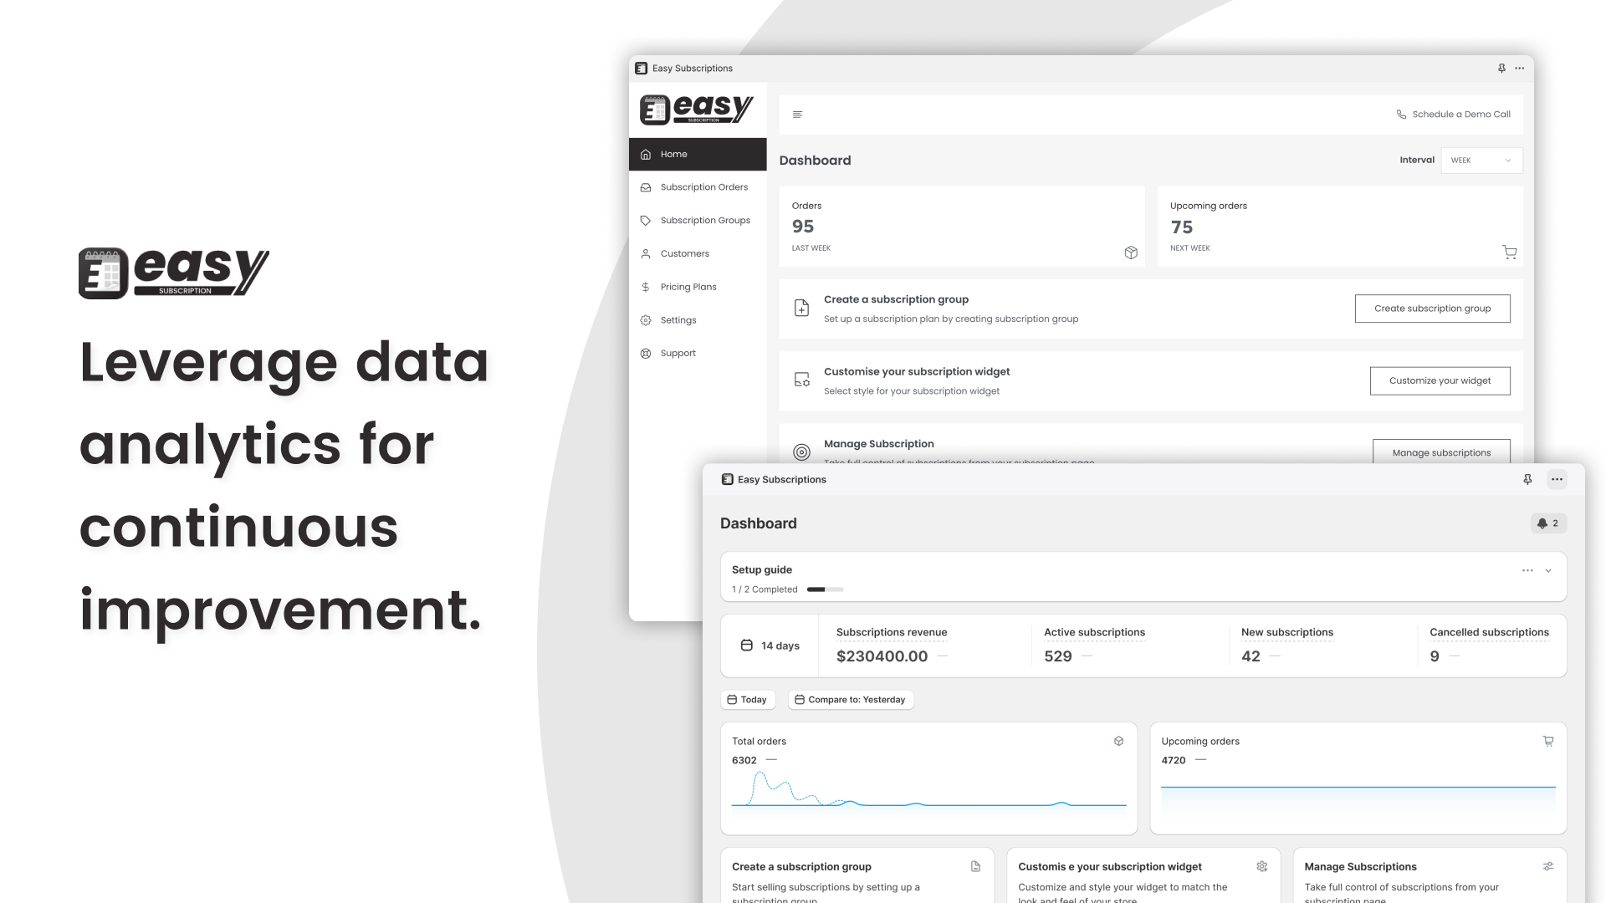Open Home in the sidebar
1606x903 pixels.
pos(698,155)
